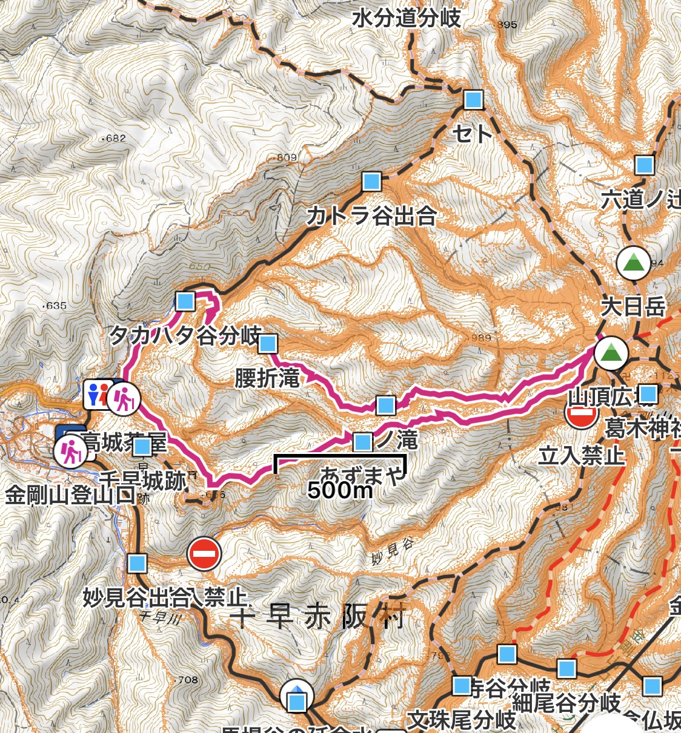Tap the 文珠尾分岐 waypoint square

pos(462,685)
